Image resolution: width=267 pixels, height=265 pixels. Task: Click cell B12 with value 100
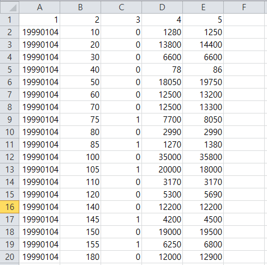pyautogui.click(x=81, y=157)
